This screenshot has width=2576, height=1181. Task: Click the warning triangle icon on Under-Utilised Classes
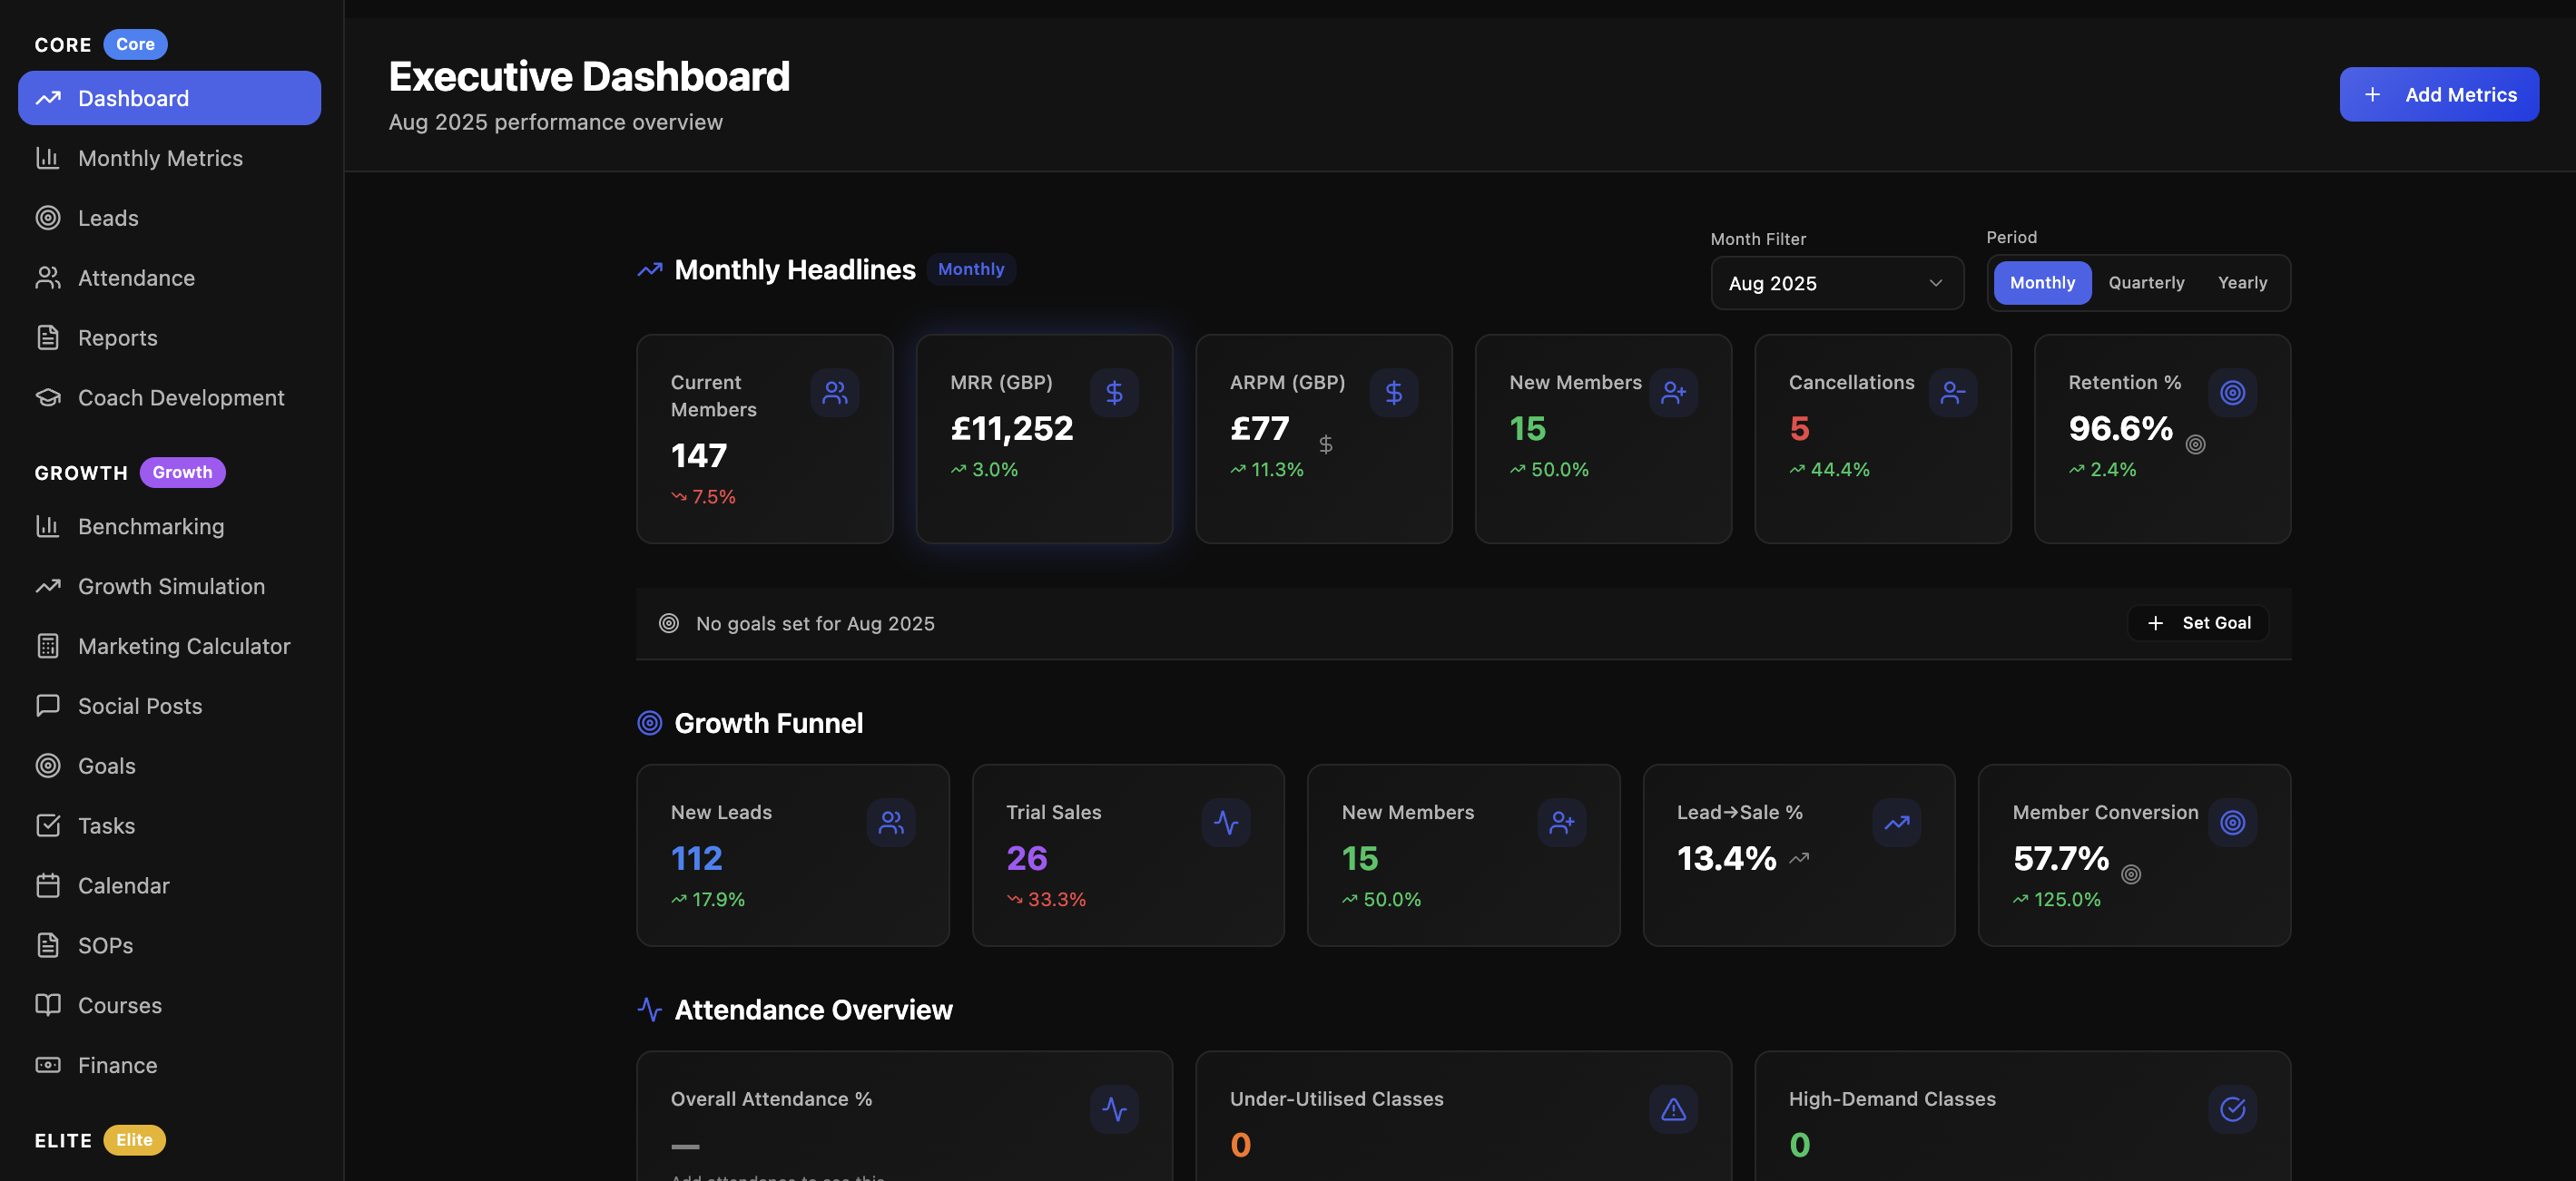pyautogui.click(x=1673, y=1109)
